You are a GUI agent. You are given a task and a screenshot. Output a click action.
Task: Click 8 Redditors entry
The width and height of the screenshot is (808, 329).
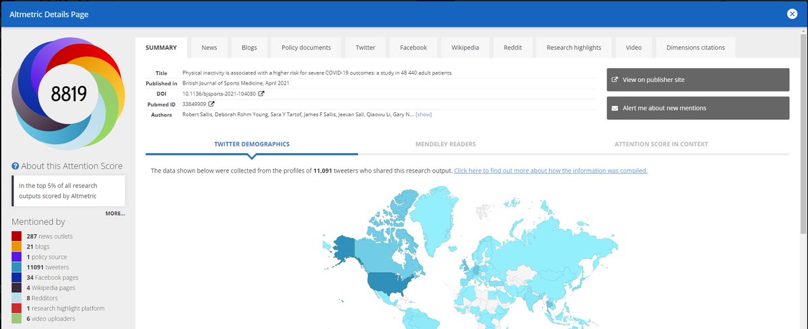(42, 298)
